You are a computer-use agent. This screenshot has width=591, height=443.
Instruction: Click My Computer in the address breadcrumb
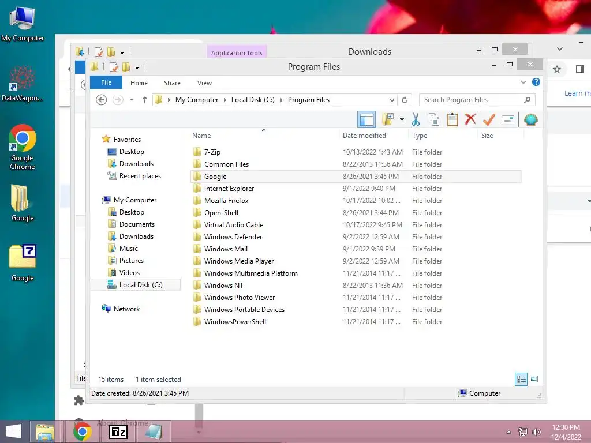(x=197, y=100)
